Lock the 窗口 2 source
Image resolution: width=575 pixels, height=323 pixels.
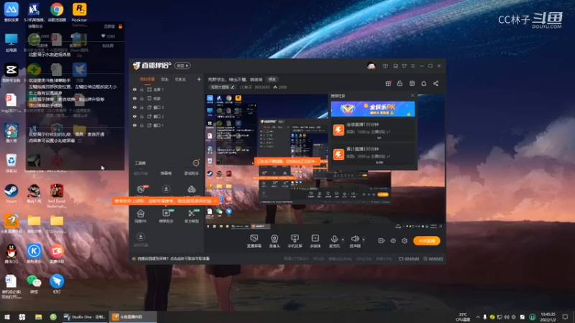tap(142, 116)
